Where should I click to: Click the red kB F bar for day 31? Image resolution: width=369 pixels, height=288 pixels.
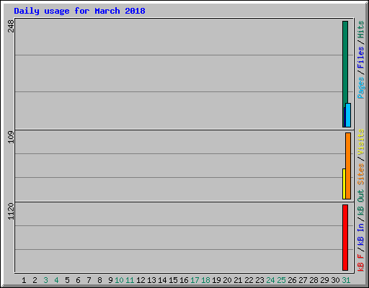point(345,238)
